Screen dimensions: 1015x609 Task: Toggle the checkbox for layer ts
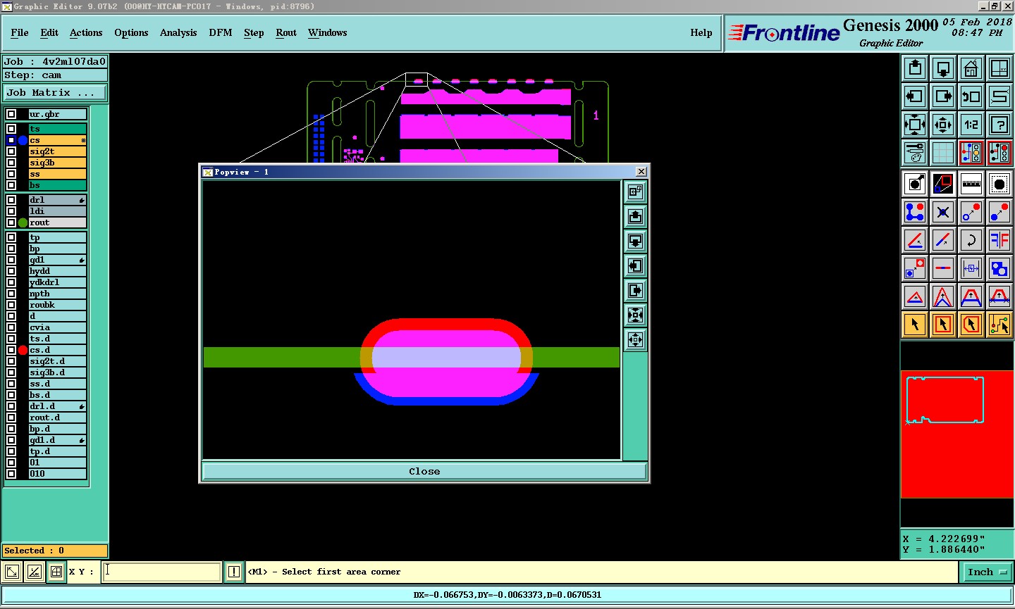(x=11, y=129)
